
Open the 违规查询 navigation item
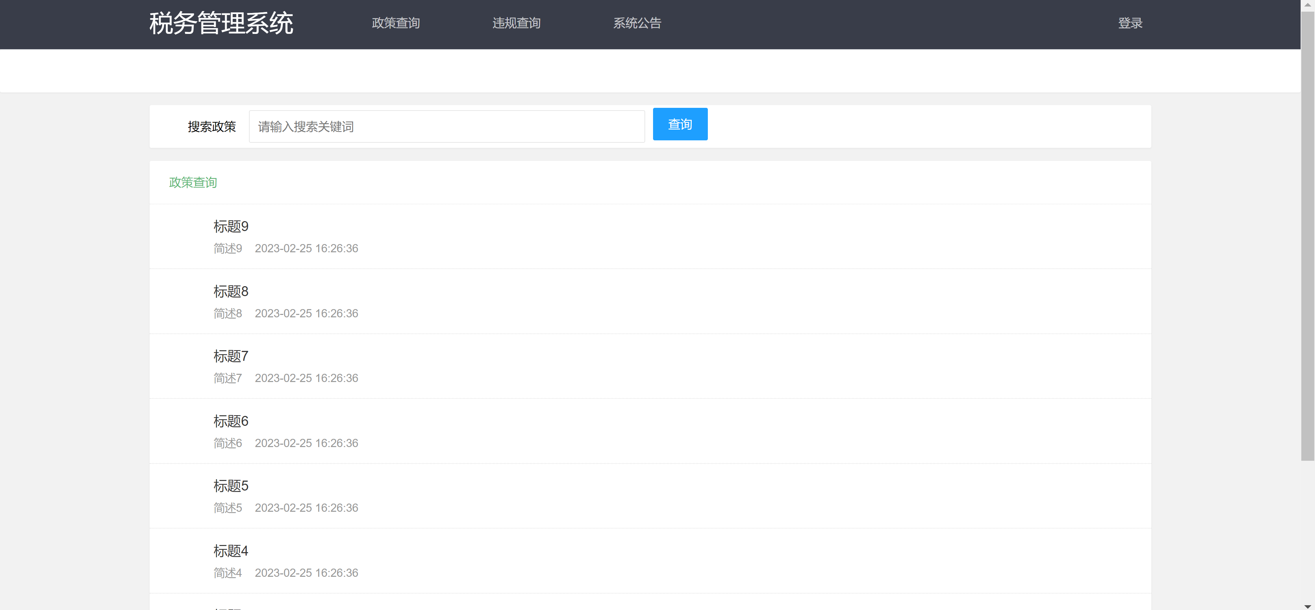pyautogui.click(x=517, y=23)
